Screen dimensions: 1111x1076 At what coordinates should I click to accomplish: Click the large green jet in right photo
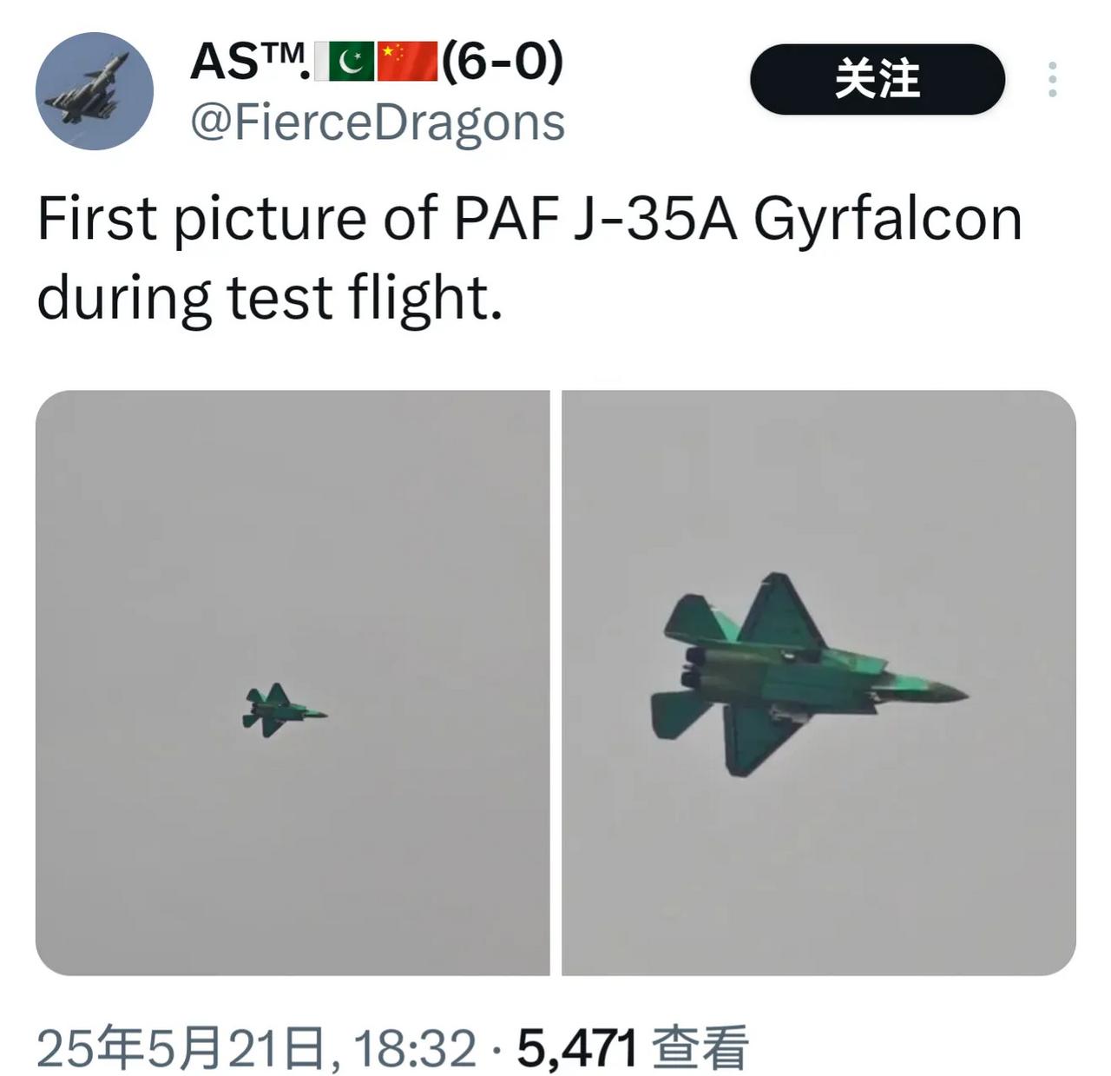pos(807,675)
